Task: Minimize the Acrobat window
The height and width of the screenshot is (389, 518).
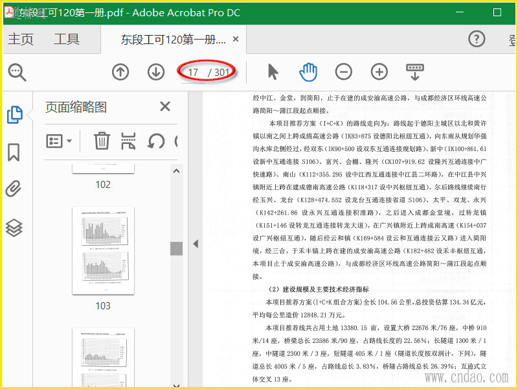Action: coord(460,12)
